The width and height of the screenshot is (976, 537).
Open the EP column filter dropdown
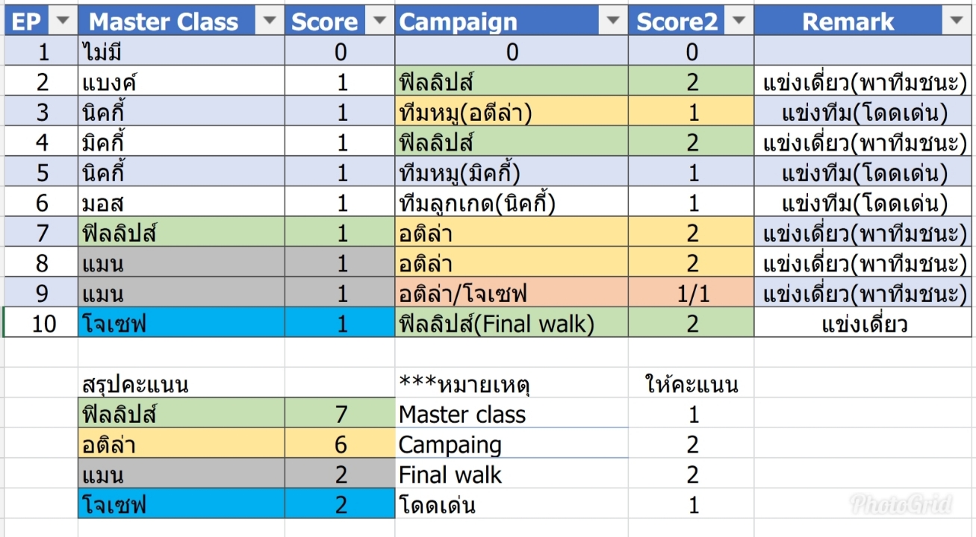tap(64, 21)
